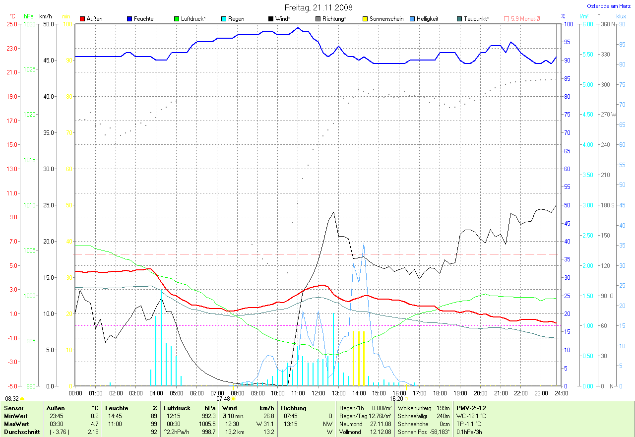The width and height of the screenshot is (635, 437).
Task: Click the blue Feuchte legend square
Action: point(129,19)
